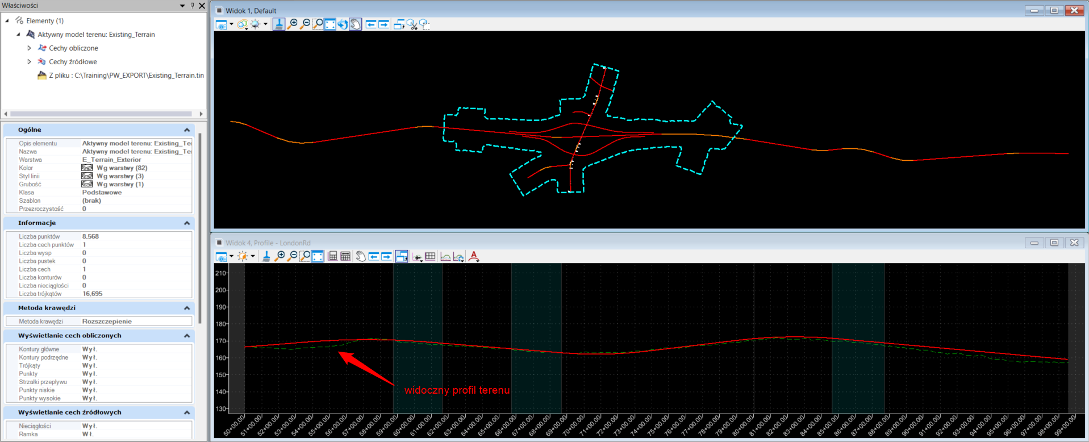
Task: Expand the Cechy obliczone tree node
Action: tap(30, 48)
